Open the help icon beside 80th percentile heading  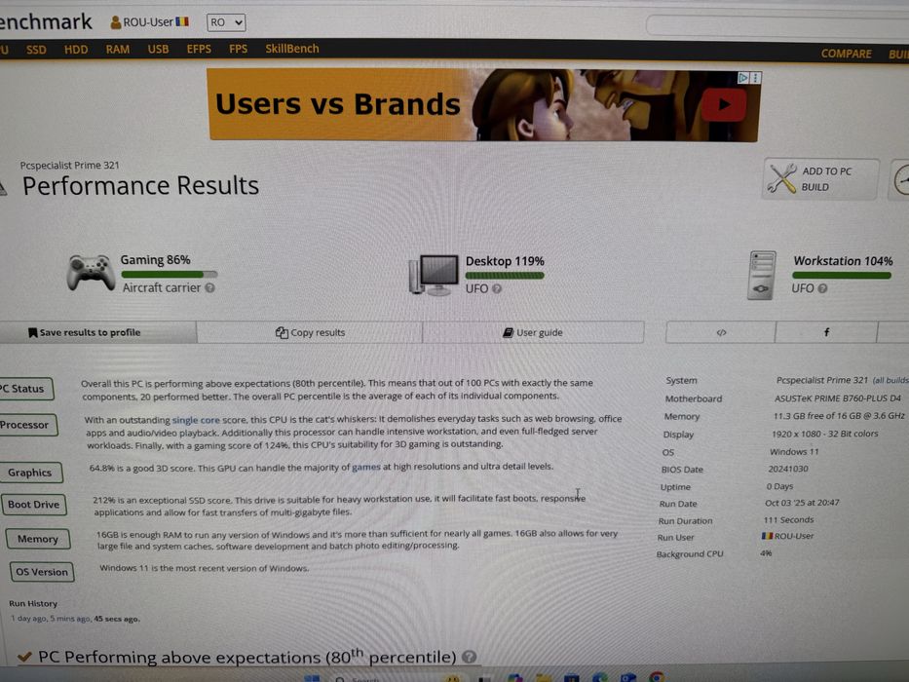(x=470, y=657)
